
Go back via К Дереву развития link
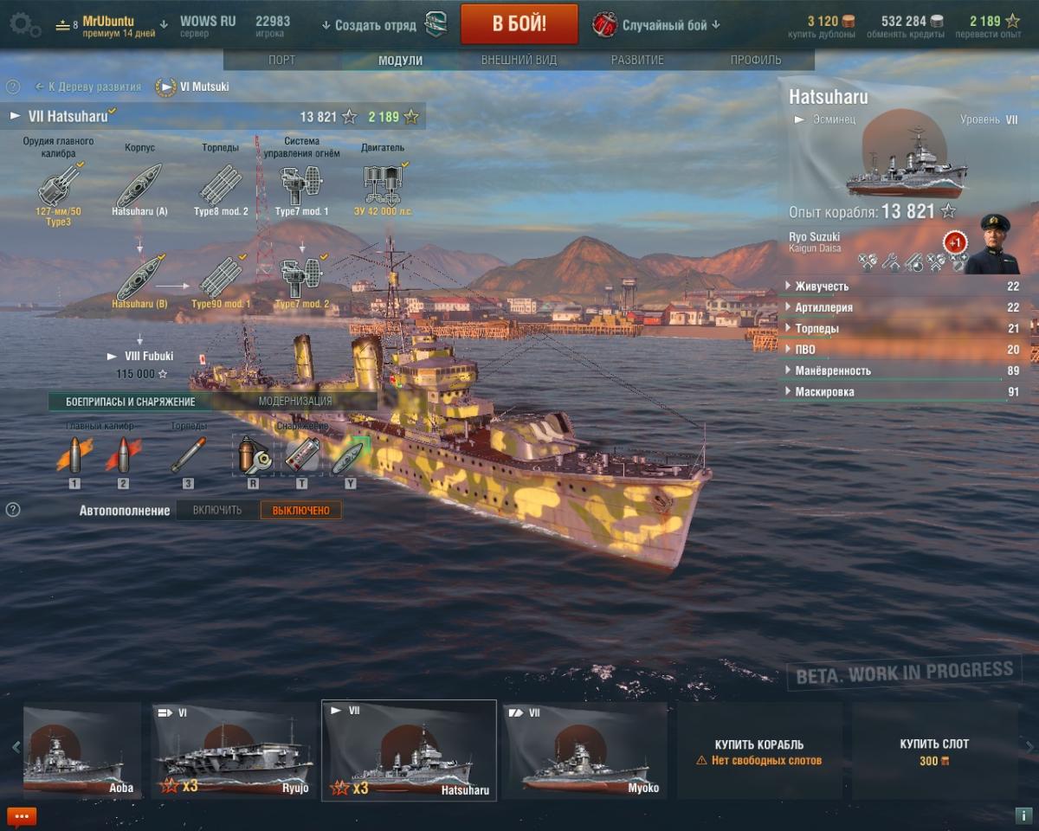88,87
